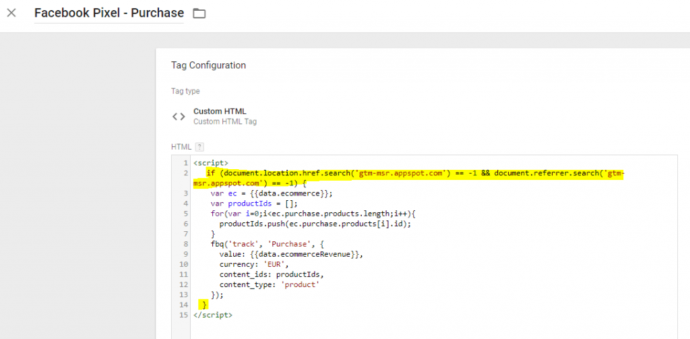This screenshot has height=339, width=690.
Task: Click the fbq('track', 'Purchase' line
Action: pos(267,243)
